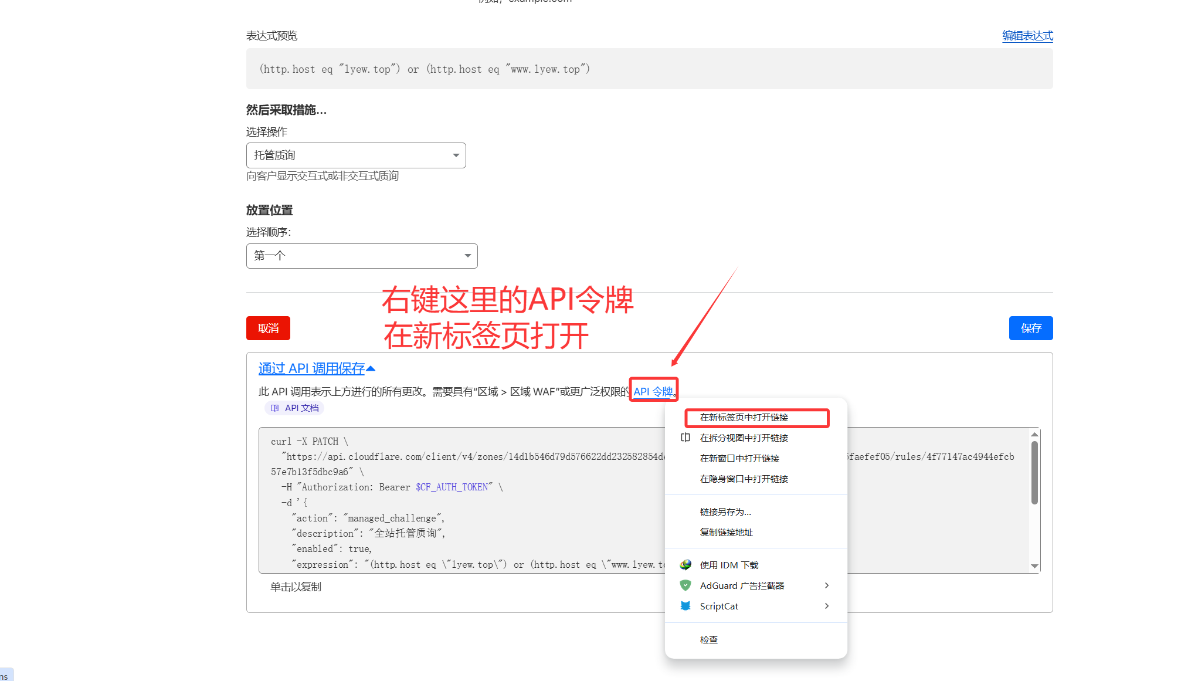Click the red 取消 button

pyautogui.click(x=268, y=328)
